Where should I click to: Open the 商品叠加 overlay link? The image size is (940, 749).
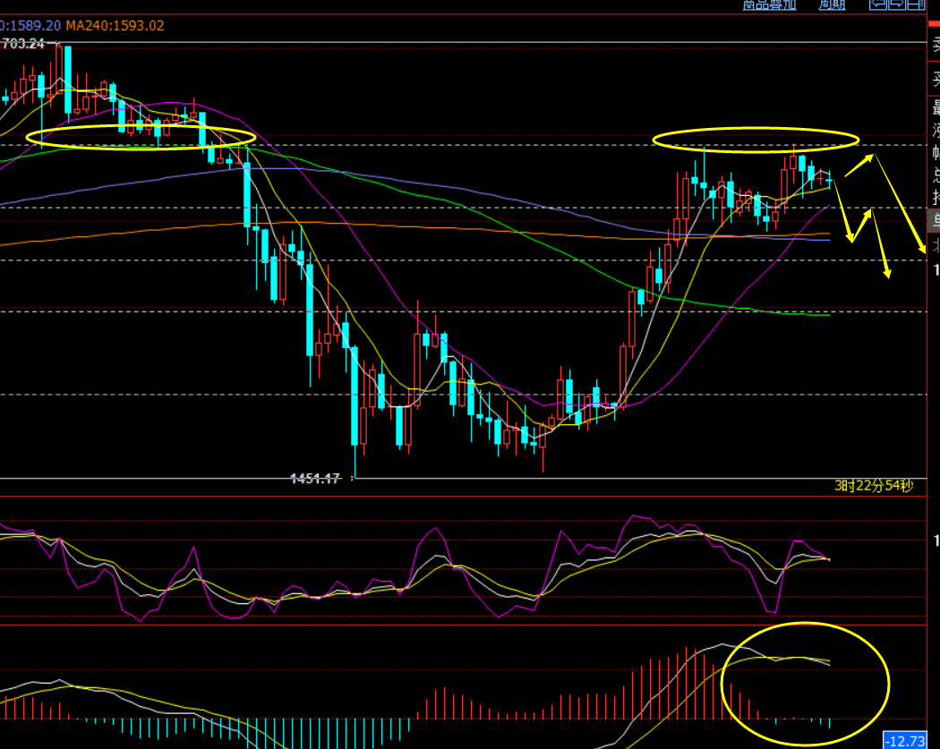coord(769,4)
